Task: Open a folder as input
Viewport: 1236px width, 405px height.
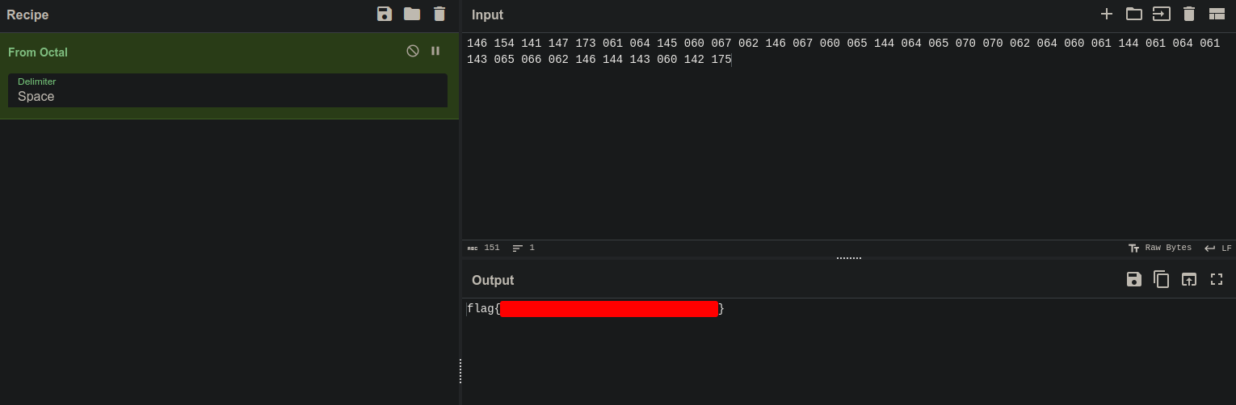Action: (x=1134, y=14)
